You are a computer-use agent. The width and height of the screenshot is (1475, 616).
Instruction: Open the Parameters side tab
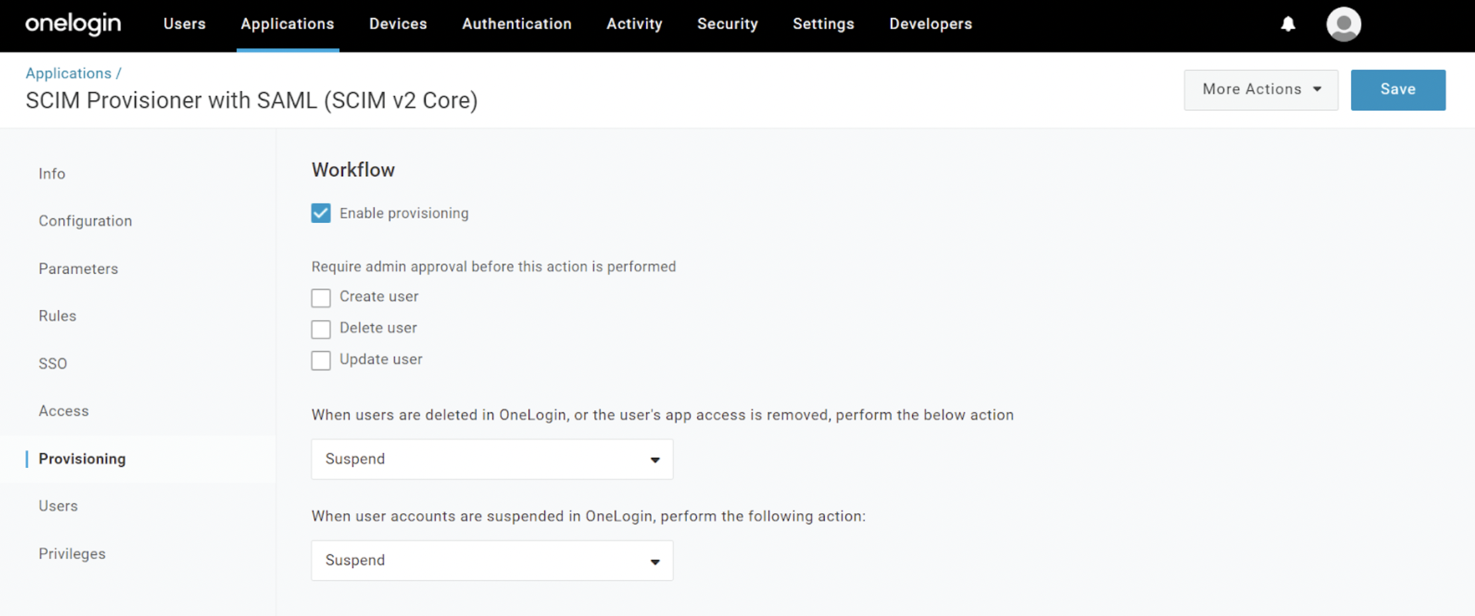coord(78,269)
